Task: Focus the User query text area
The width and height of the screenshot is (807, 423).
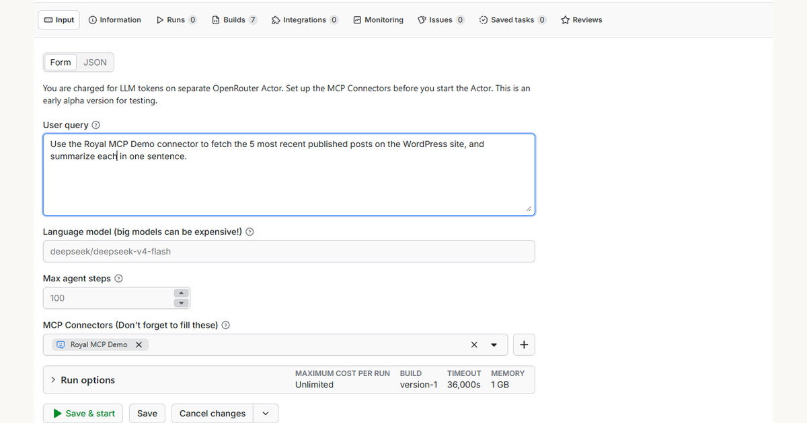Action: click(x=289, y=175)
